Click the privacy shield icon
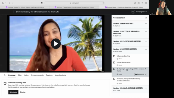174x98 pixels. click(x=42, y=3)
